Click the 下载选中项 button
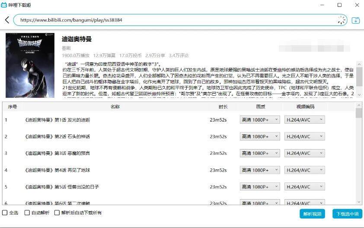This screenshot has width=364, height=228. click(x=347, y=214)
